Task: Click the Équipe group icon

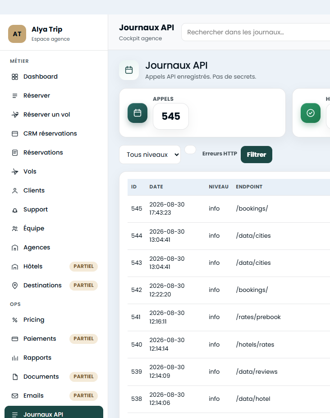Action: [15, 229]
